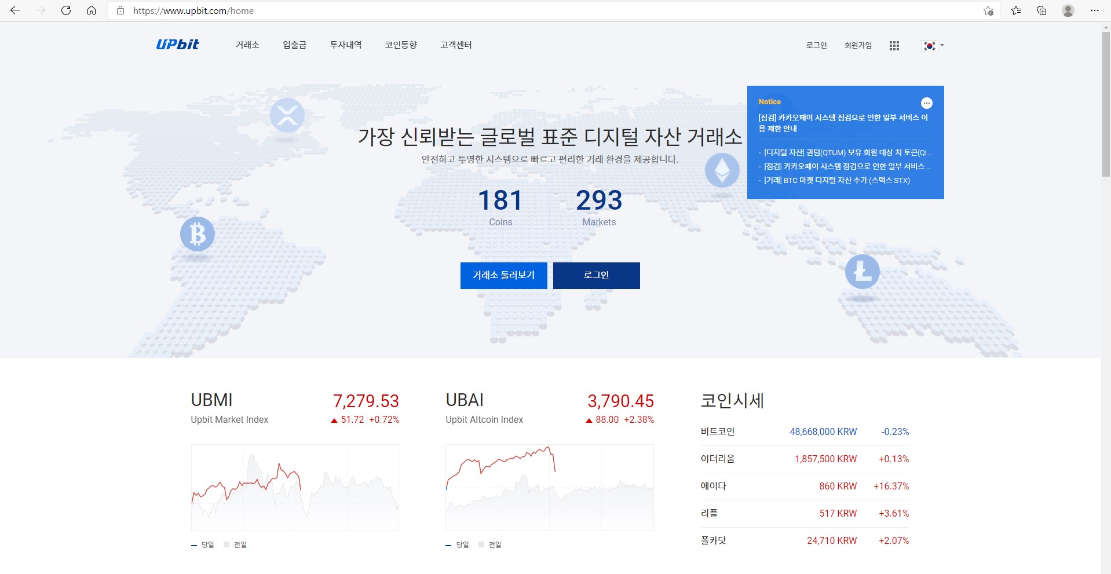Click the 코인시세 heading
Screen dimensions: 1111x574
[732, 401]
